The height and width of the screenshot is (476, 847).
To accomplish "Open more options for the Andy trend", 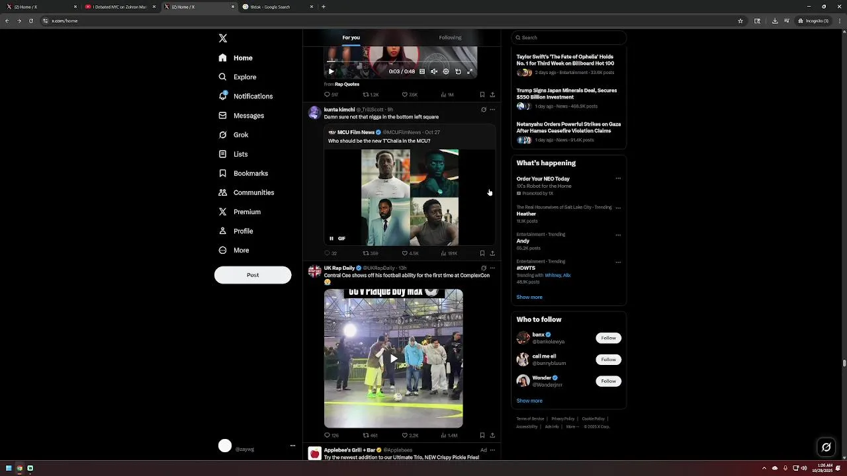I will [x=618, y=235].
